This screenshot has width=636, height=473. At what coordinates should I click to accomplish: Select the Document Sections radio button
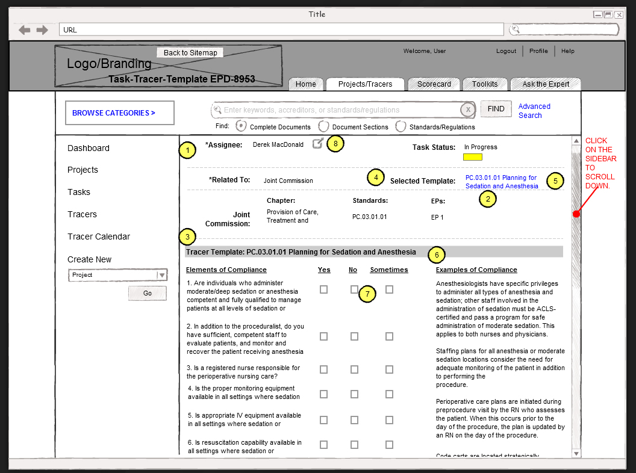pyautogui.click(x=323, y=126)
